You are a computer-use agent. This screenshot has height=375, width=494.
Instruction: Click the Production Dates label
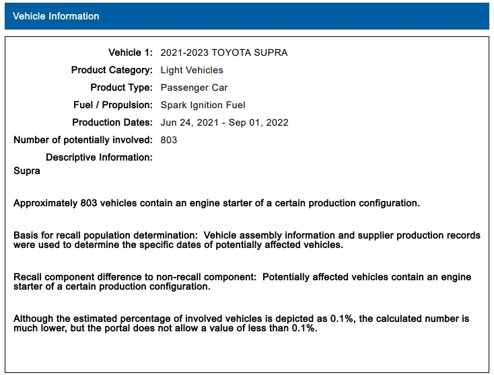pyautogui.click(x=112, y=122)
